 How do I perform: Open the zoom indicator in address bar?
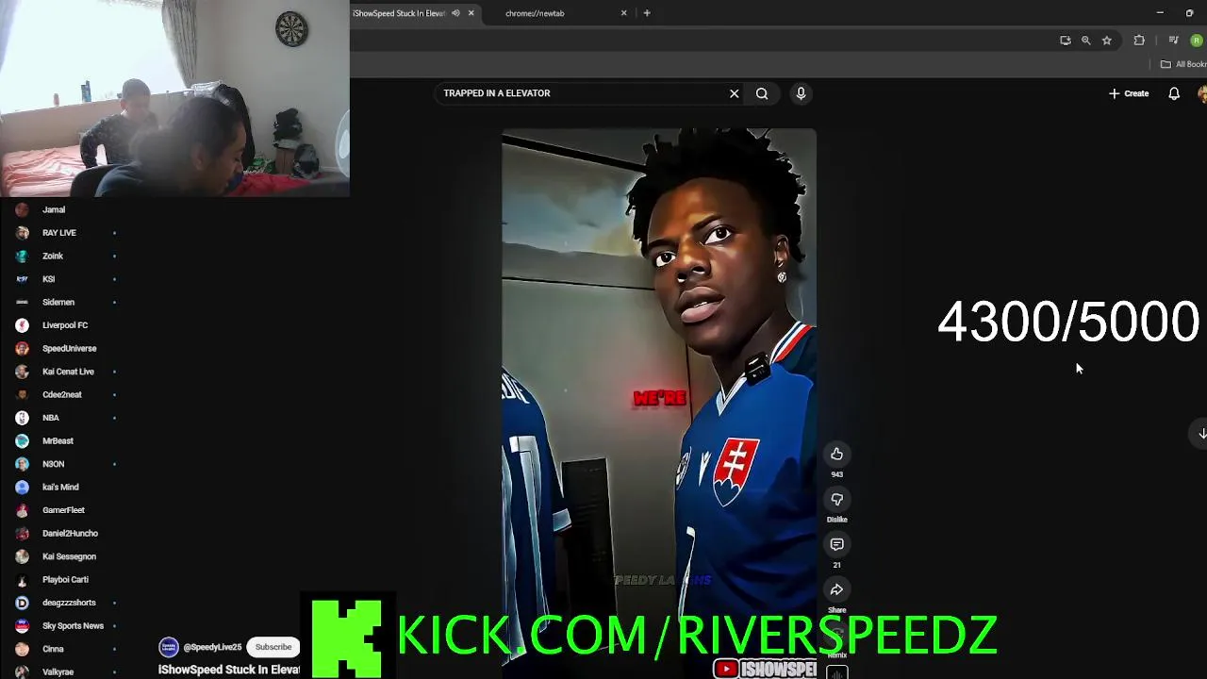(x=1086, y=41)
